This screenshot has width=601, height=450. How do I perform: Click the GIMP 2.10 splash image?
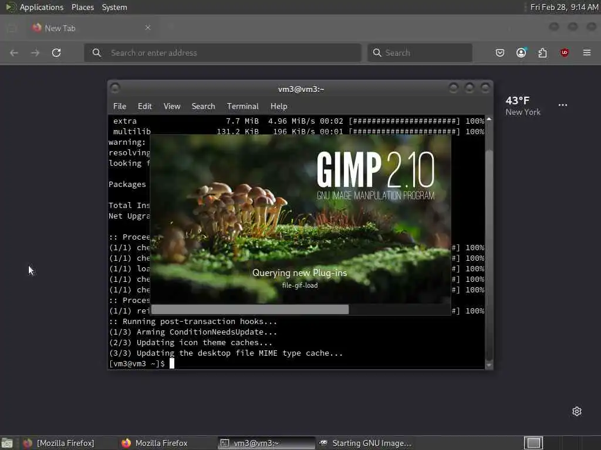click(300, 219)
